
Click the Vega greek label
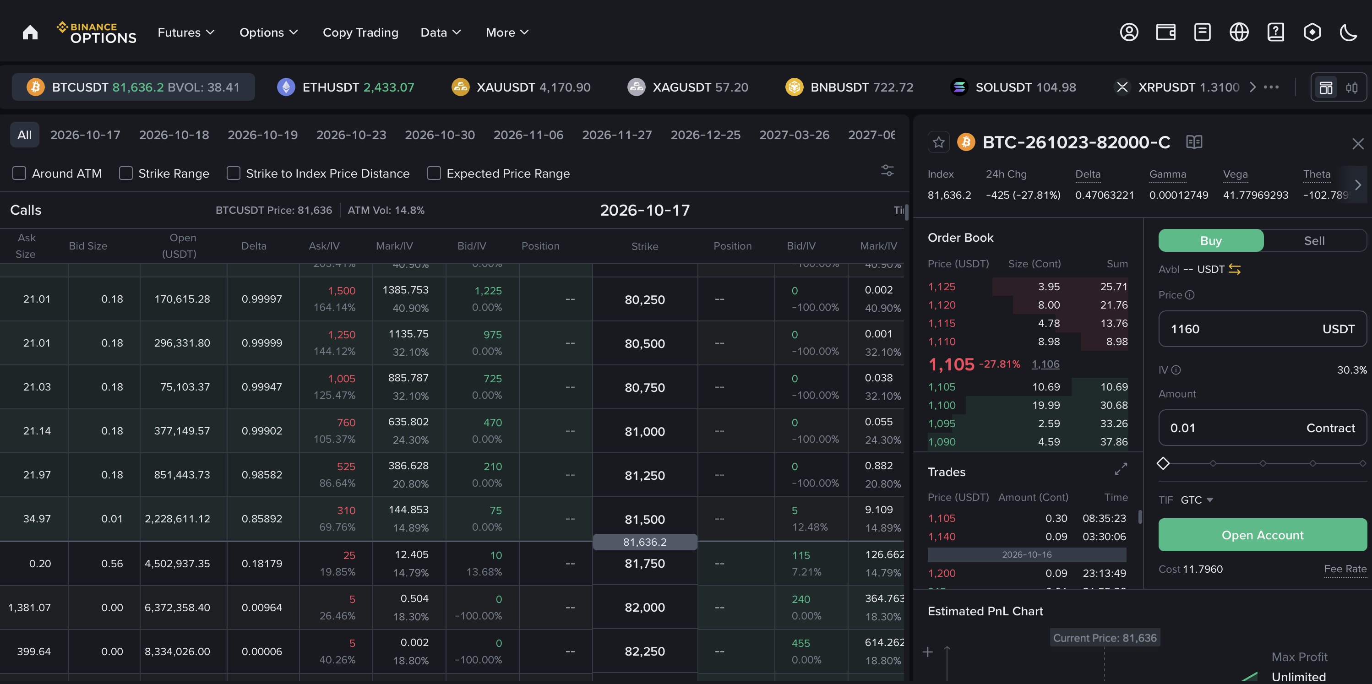1235,174
